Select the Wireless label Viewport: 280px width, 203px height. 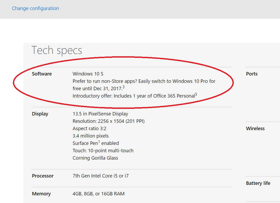click(255, 129)
